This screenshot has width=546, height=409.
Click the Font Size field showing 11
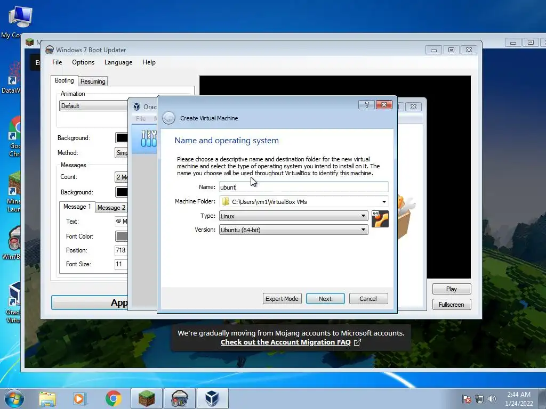coord(121,264)
